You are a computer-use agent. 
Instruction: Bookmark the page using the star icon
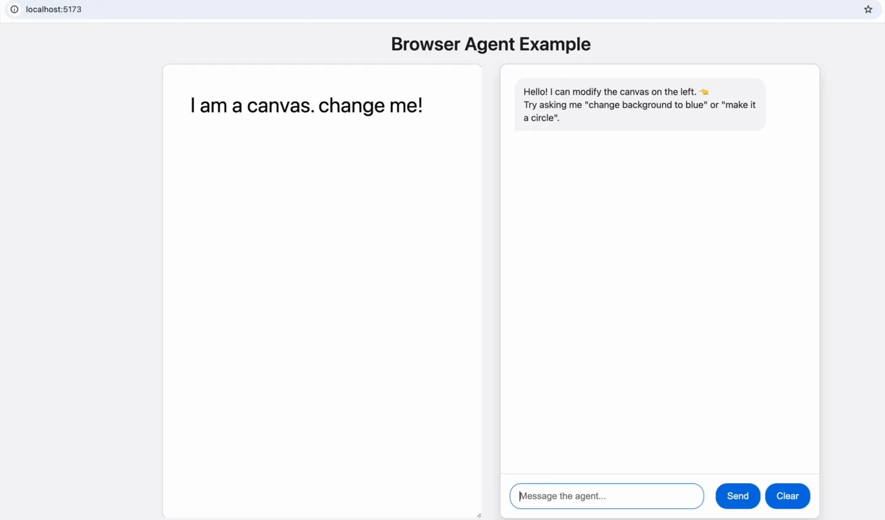(868, 9)
